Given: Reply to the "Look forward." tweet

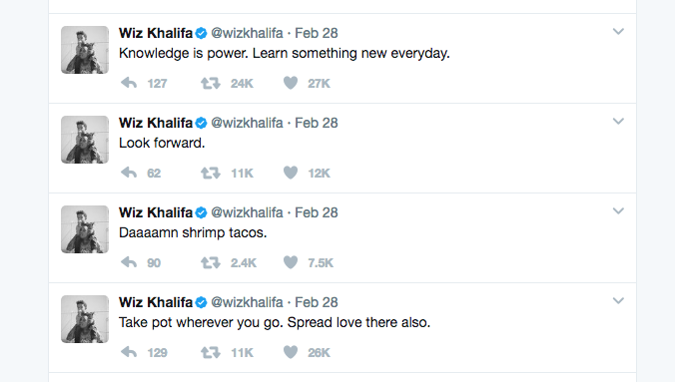Looking at the screenshot, I should click(129, 173).
